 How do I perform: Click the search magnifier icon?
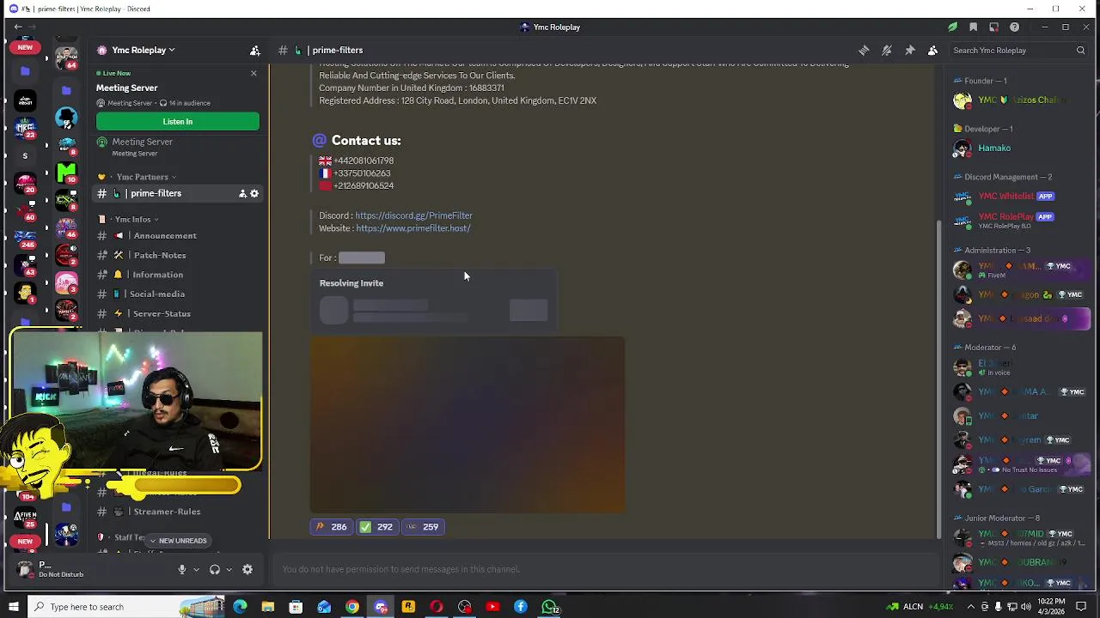tap(1080, 50)
